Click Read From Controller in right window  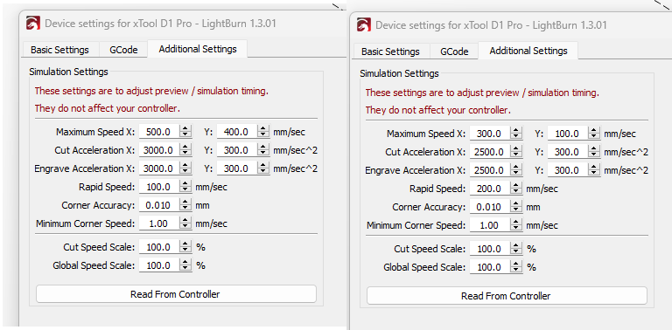tap(507, 296)
